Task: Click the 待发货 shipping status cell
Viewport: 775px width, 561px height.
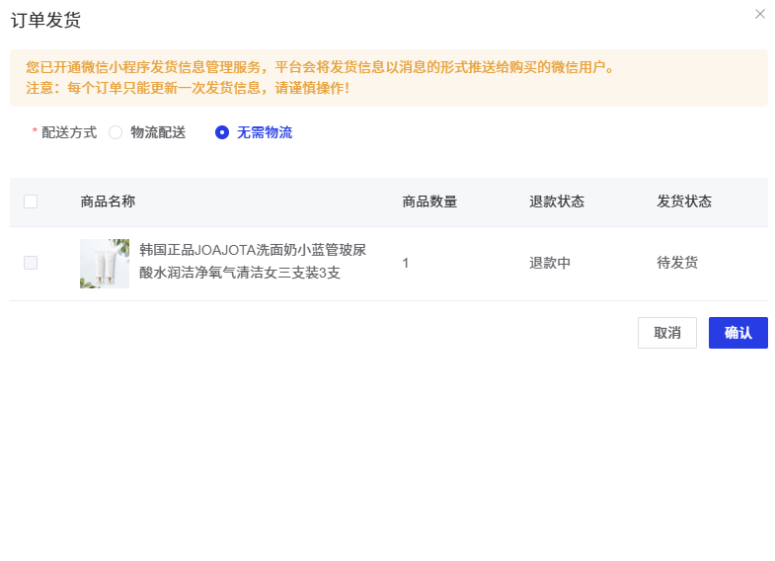Action: [677, 263]
